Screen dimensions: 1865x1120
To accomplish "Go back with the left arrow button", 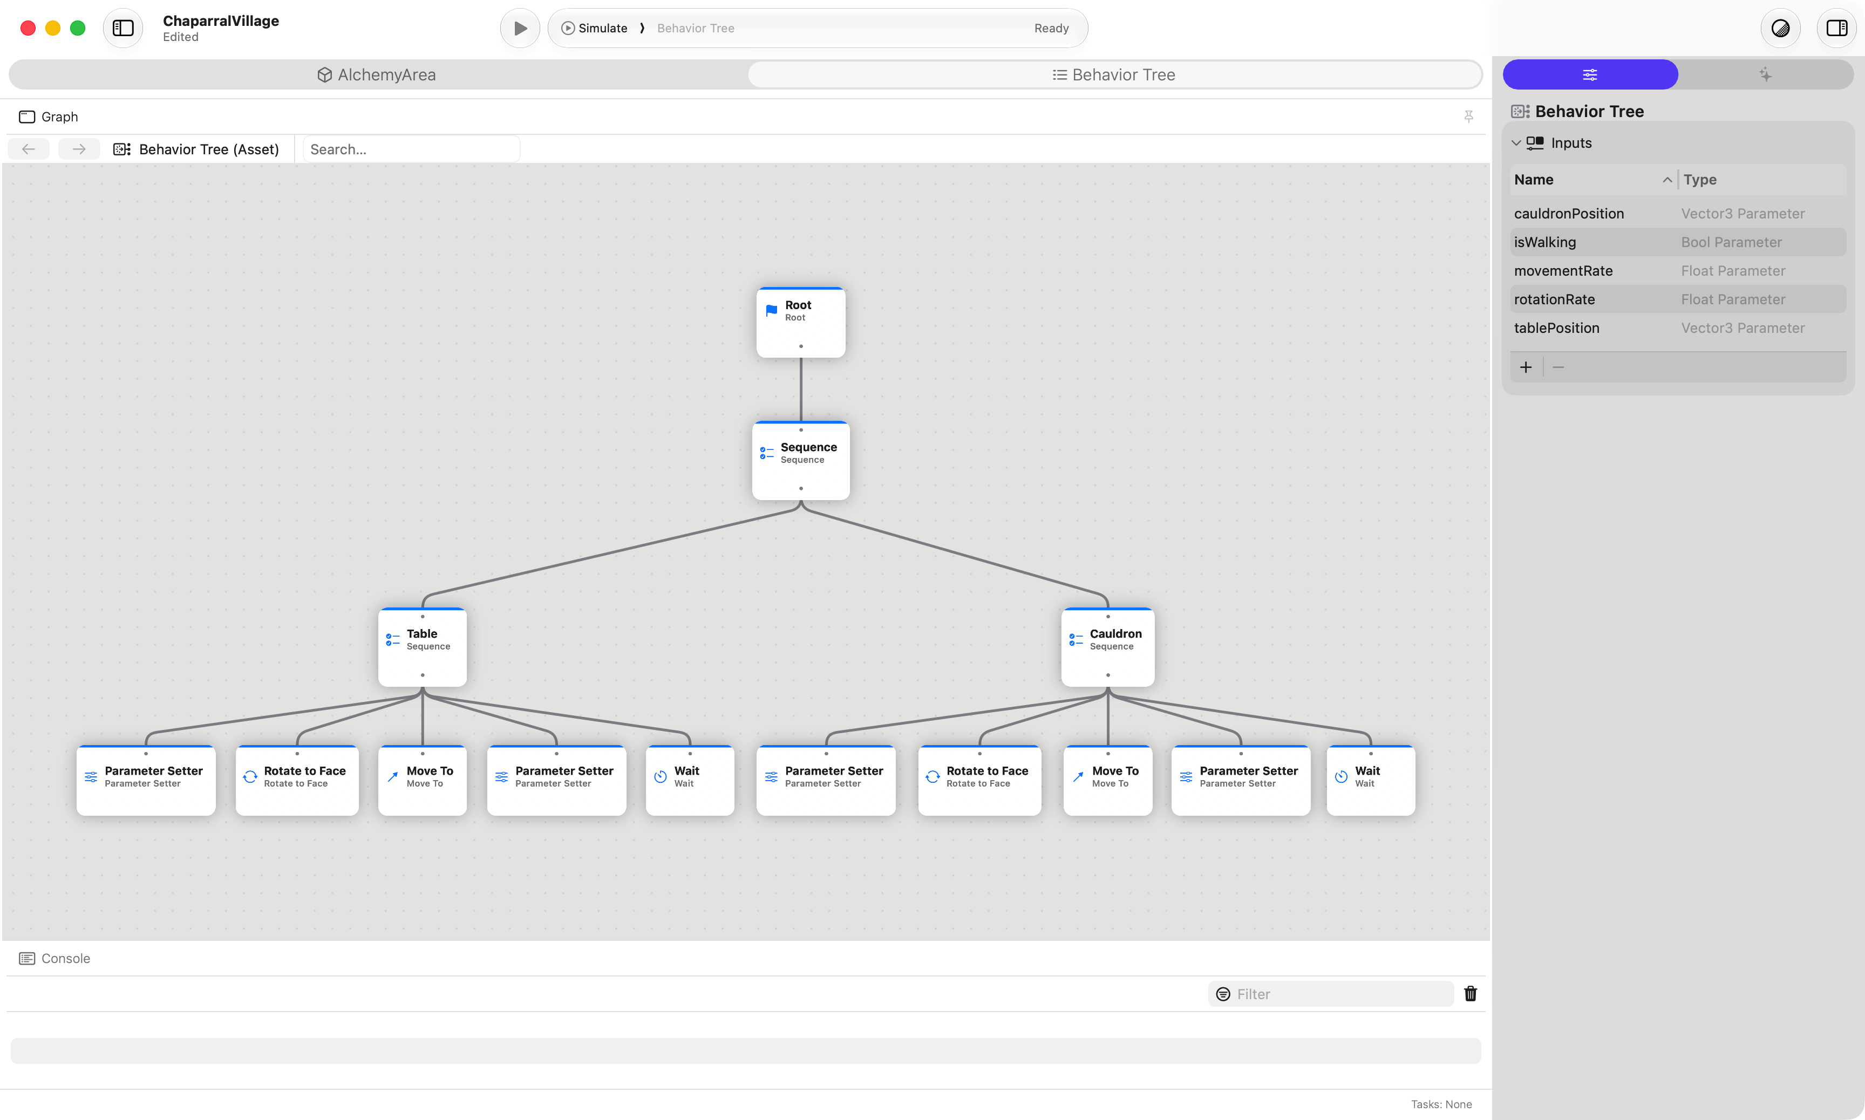I will [29, 149].
